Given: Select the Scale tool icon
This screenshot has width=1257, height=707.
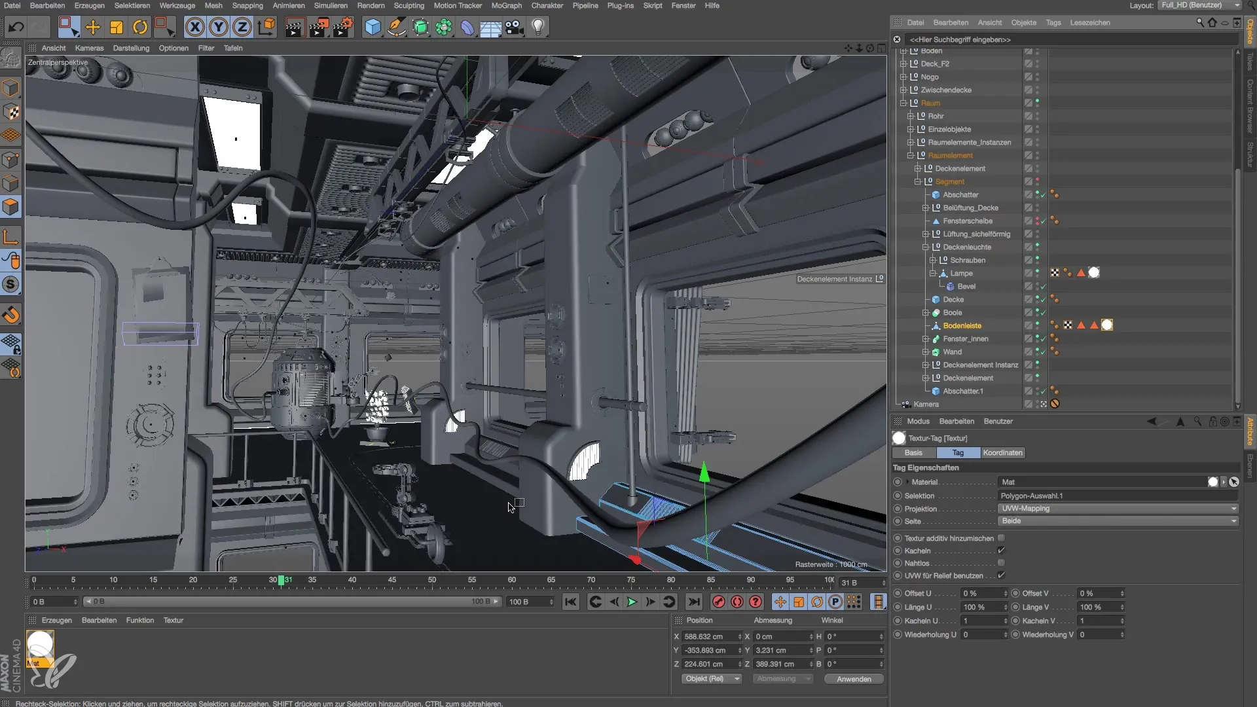Looking at the screenshot, I should [x=117, y=27].
